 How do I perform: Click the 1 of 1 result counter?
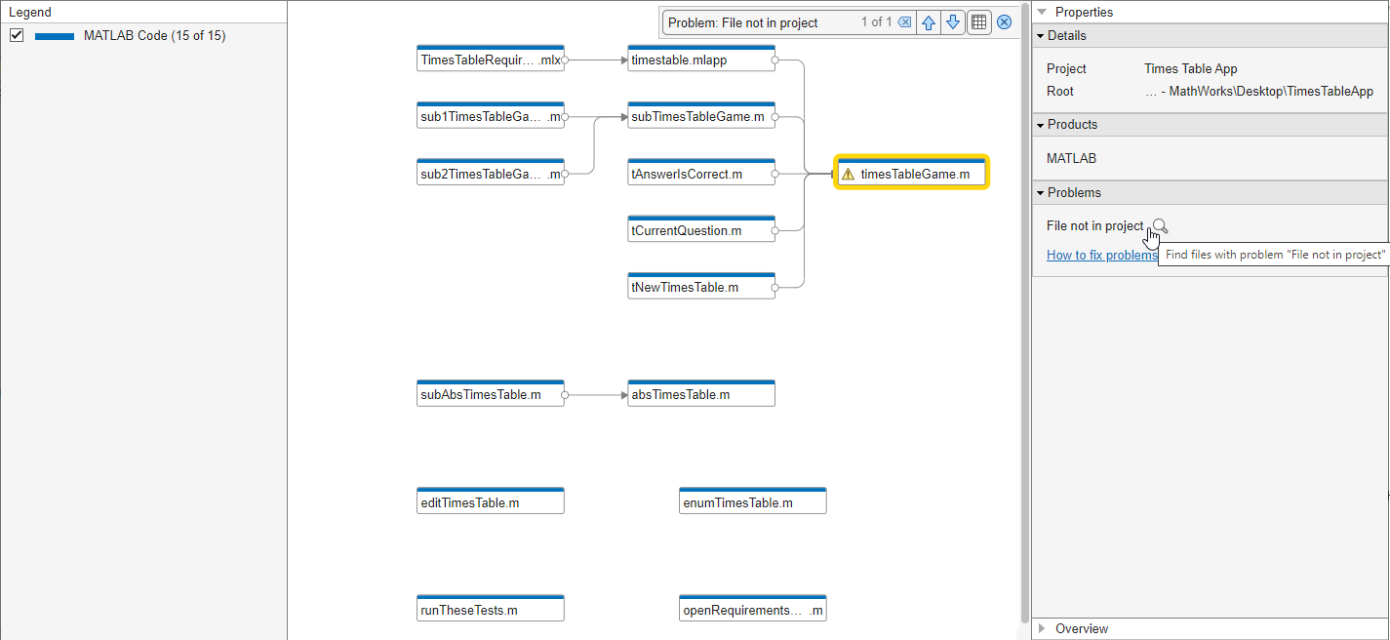876,21
